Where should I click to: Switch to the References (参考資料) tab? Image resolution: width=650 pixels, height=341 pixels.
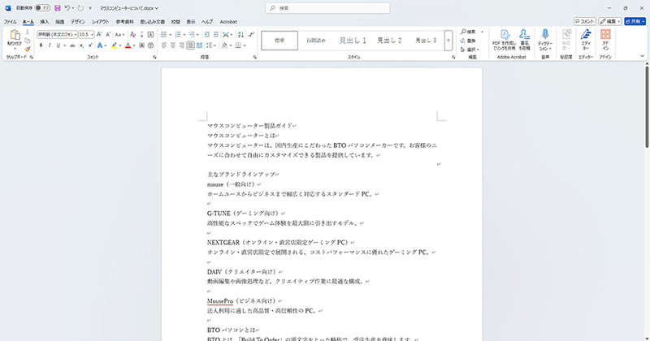click(x=125, y=22)
